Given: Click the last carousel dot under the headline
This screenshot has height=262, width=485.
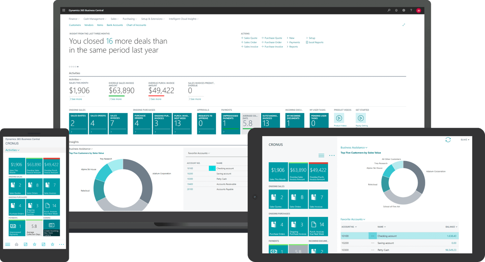Looking at the screenshot, I should 78,67.
